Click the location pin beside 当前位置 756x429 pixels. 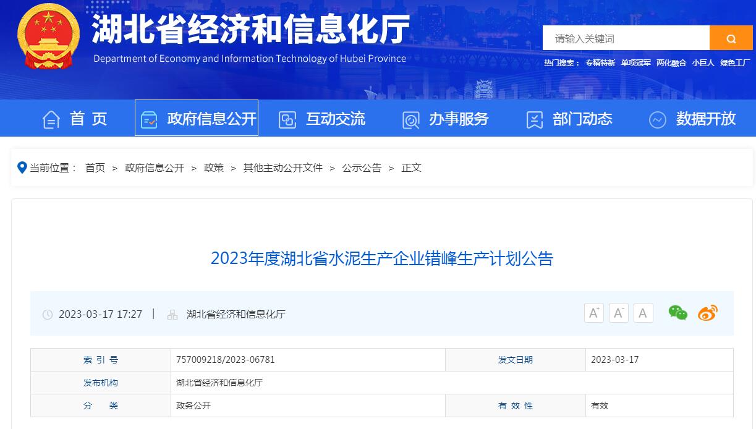pyautogui.click(x=22, y=167)
